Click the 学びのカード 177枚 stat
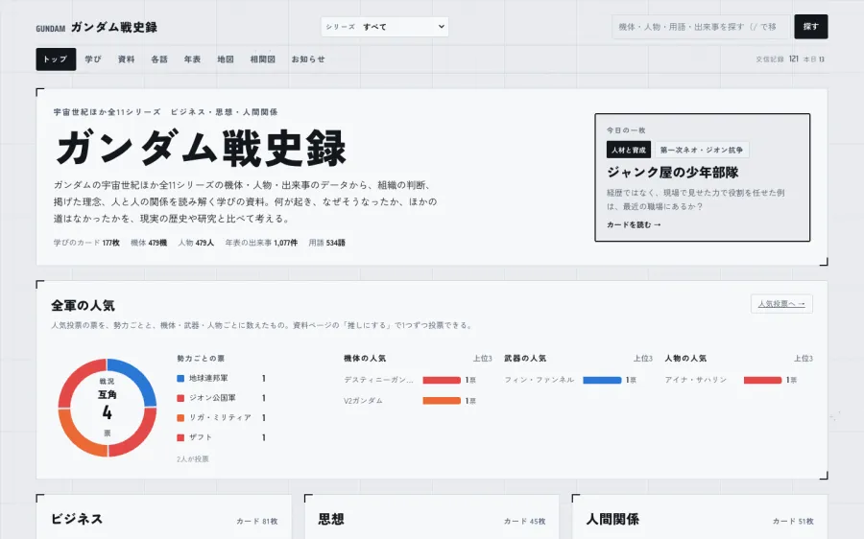This screenshot has width=864, height=539. point(86,243)
